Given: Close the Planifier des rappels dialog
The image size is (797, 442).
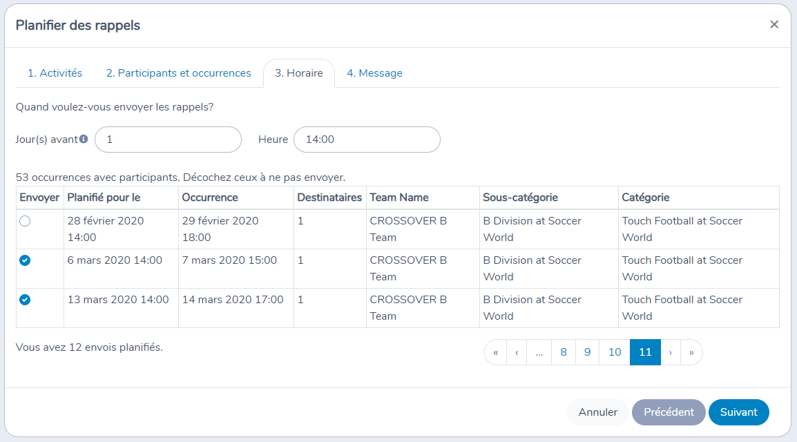Looking at the screenshot, I should [x=774, y=24].
